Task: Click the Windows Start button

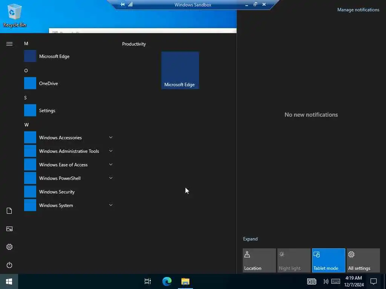Action: [9, 281]
